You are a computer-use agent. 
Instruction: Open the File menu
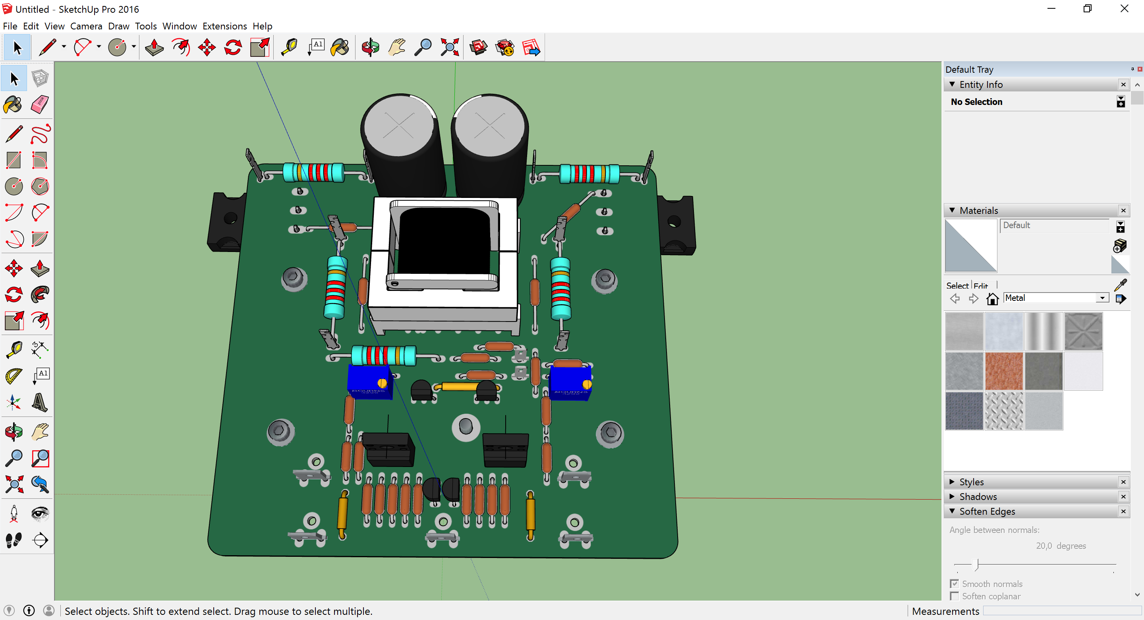tap(10, 26)
